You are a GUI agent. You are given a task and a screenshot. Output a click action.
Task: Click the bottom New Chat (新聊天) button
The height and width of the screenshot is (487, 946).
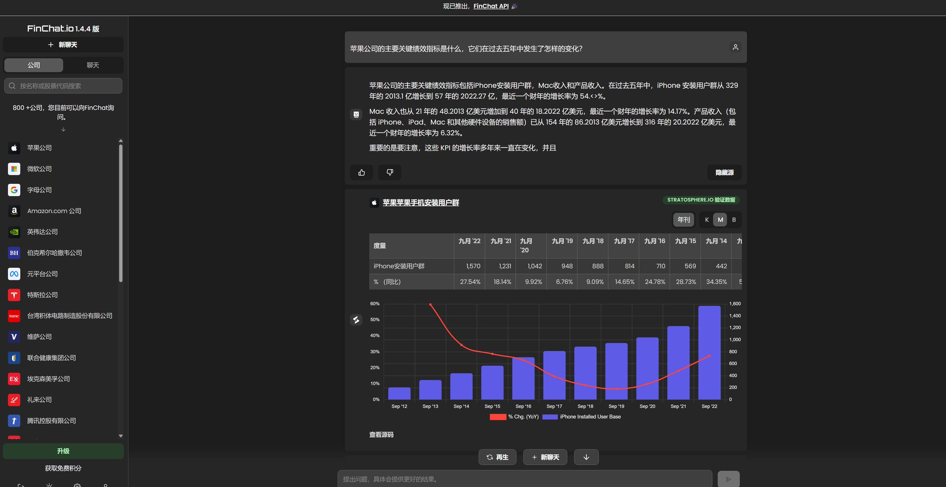(545, 457)
